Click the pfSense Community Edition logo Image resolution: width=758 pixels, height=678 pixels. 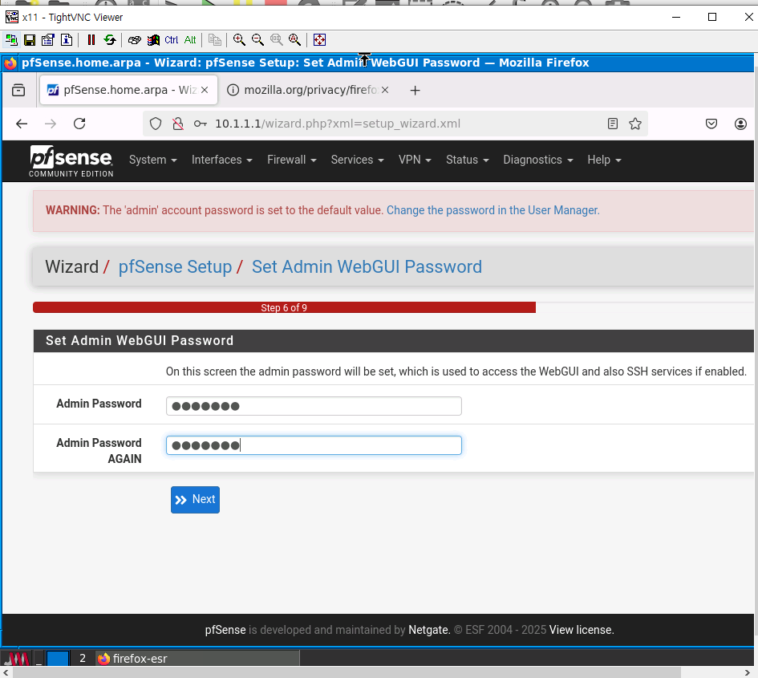click(x=71, y=161)
